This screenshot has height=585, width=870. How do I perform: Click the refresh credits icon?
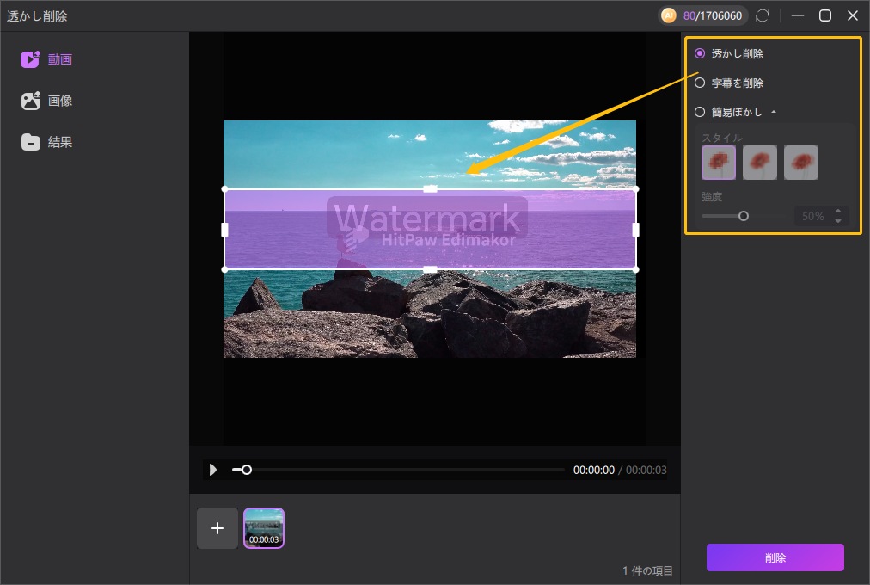tap(762, 15)
